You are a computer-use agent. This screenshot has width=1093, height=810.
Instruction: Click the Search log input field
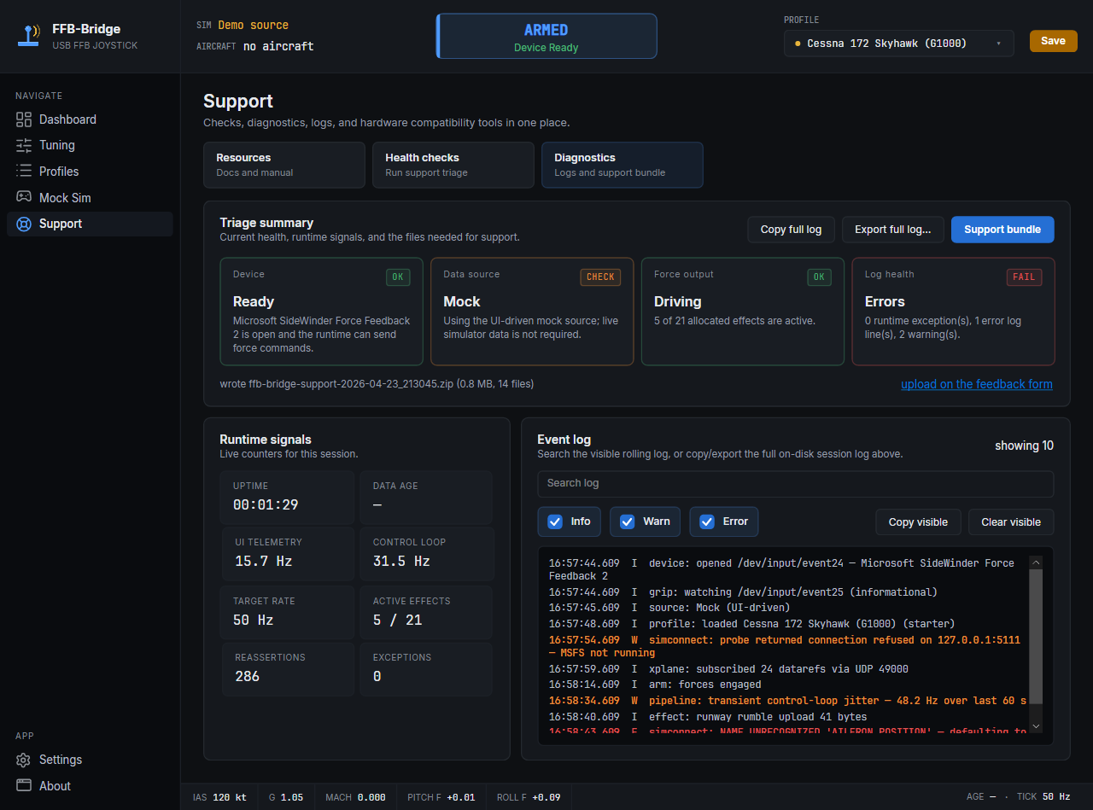coord(795,483)
